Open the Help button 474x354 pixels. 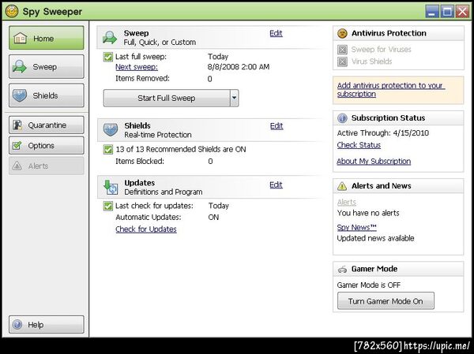point(47,324)
